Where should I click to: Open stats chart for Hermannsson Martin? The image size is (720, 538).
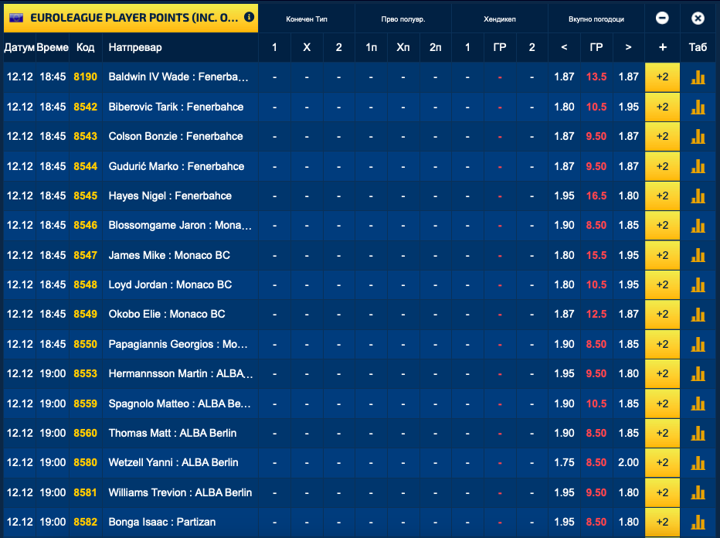click(698, 373)
